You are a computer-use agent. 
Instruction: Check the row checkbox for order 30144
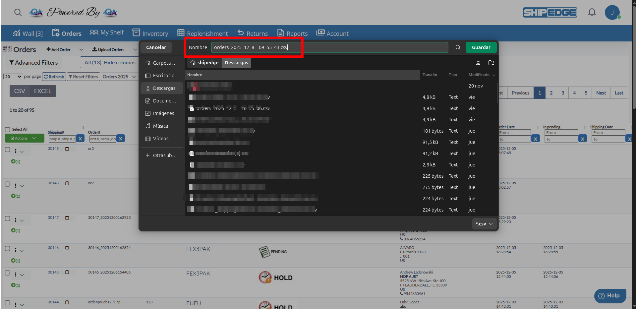point(7,302)
